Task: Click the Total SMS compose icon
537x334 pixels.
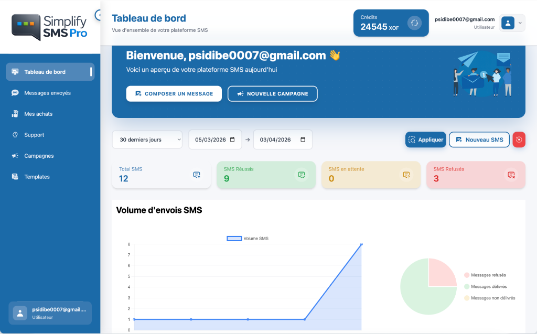Action: (197, 174)
